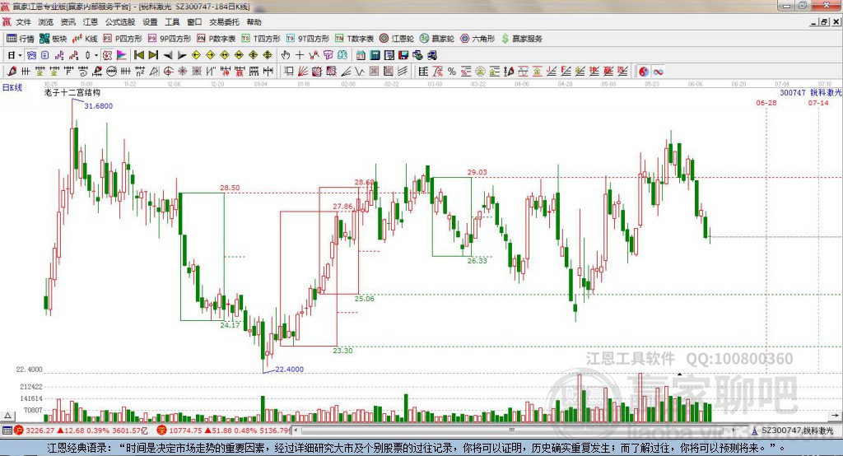Select the zigzag wave line tool
The width and height of the screenshot is (843, 456).
[359, 72]
